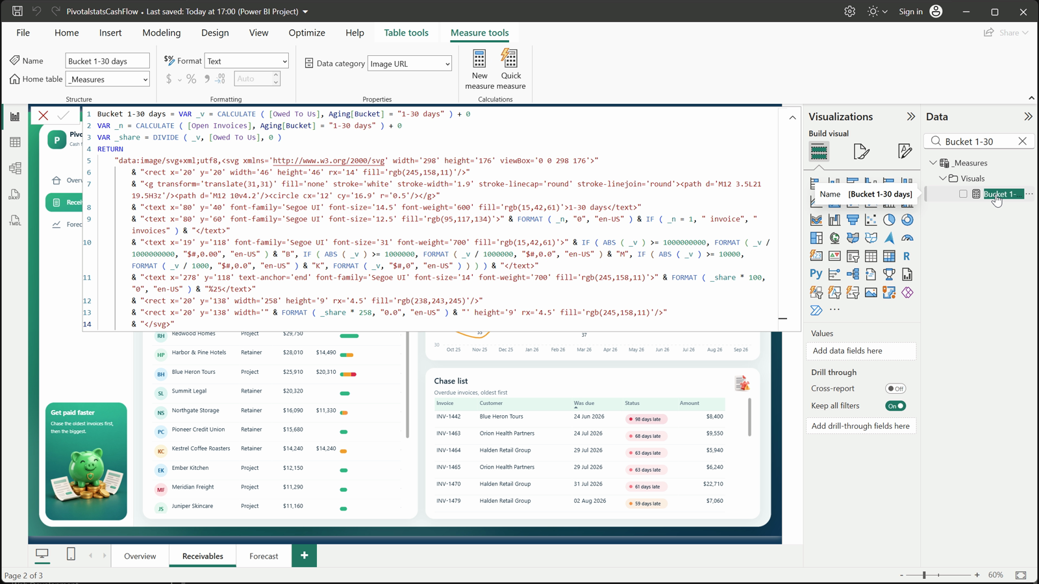
Task: Select the Pie chart visual
Action: point(889,220)
